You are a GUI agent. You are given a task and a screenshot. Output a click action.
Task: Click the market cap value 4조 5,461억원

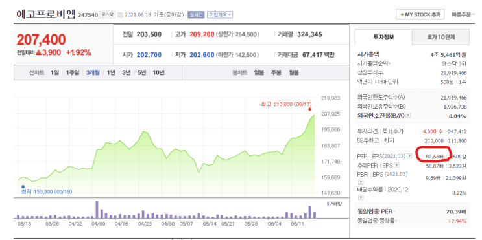448,55
